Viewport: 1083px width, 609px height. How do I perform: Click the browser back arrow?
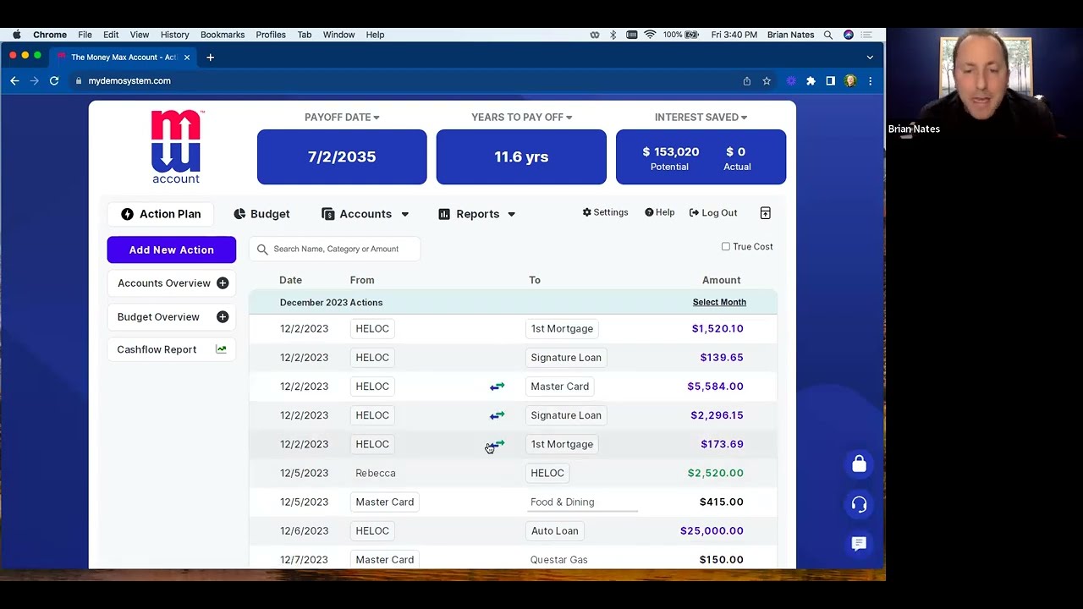tap(14, 80)
